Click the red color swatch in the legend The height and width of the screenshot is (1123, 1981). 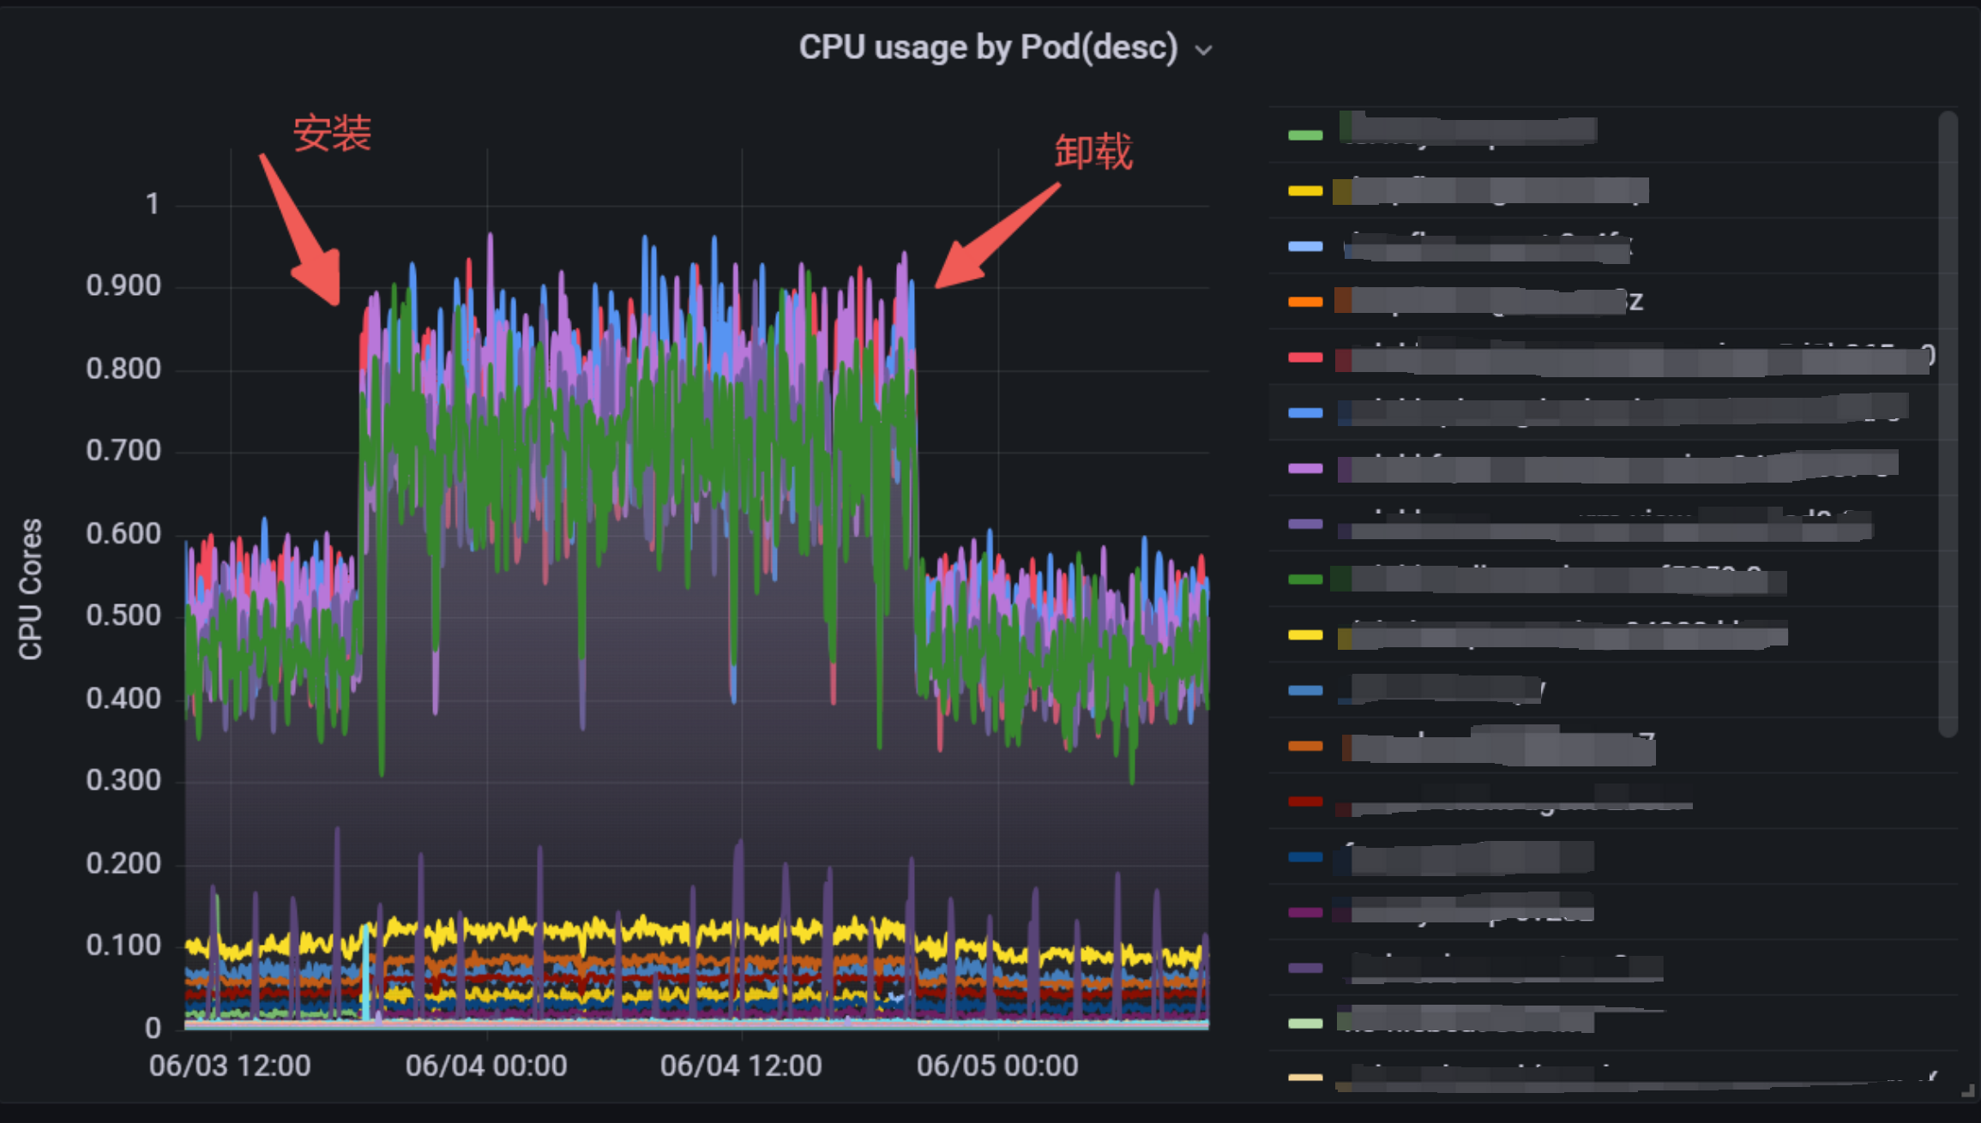(1305, 357)
